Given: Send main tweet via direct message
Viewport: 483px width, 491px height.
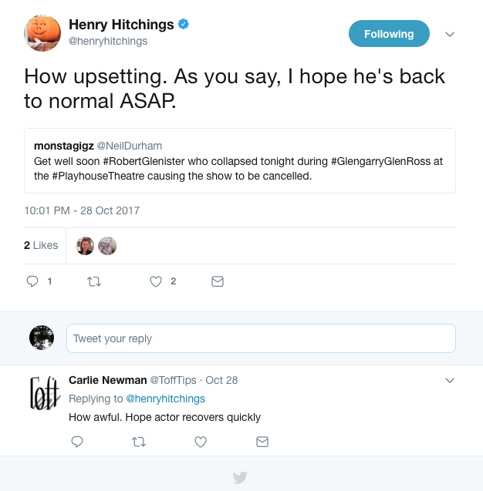Looking at the screenshot, I should coord(218,282).
